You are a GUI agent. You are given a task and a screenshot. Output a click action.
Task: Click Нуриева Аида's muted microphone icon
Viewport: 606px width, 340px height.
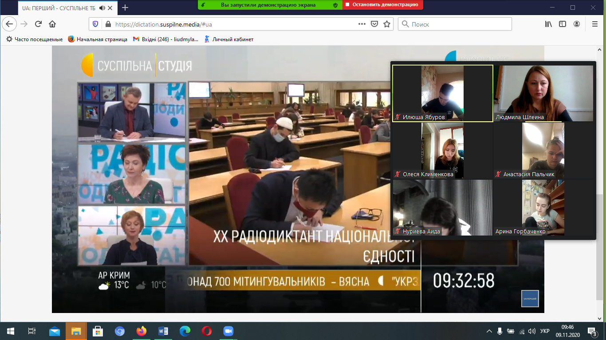pos(397,232)
